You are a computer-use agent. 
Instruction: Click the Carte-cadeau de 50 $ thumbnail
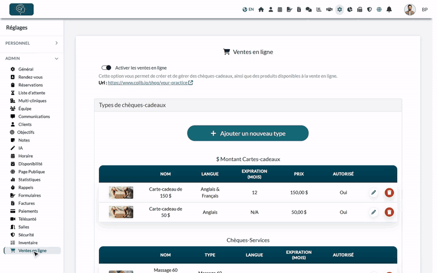click(121, 212)
